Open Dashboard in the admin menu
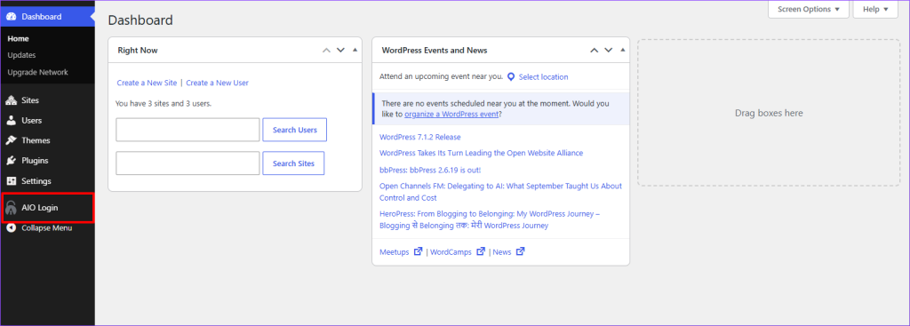 (47, 16)
